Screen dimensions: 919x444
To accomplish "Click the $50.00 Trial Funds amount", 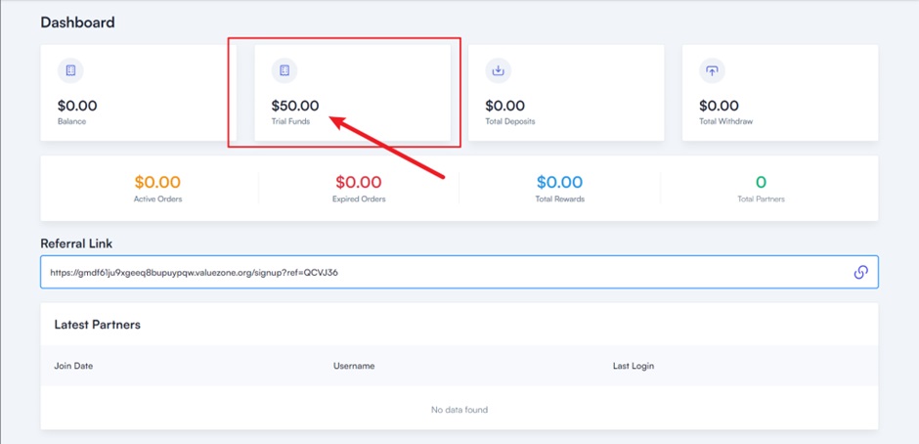I will click(295, 106).
